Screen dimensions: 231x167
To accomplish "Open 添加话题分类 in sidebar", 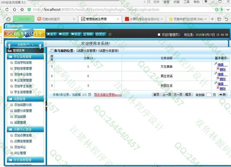I will [23, 105].
